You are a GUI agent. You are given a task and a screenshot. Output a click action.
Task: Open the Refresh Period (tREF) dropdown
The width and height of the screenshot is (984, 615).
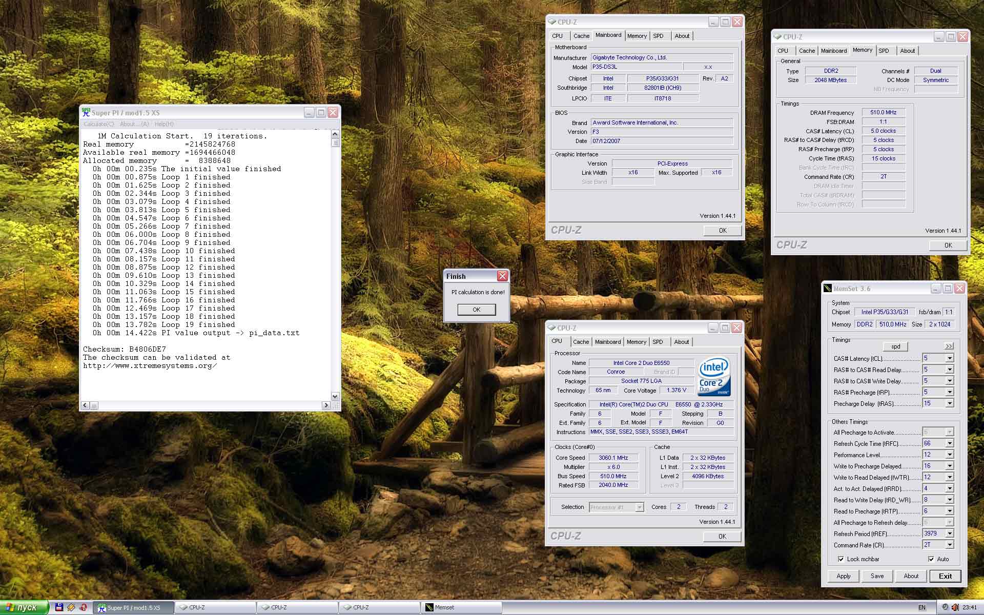point(950,534)
